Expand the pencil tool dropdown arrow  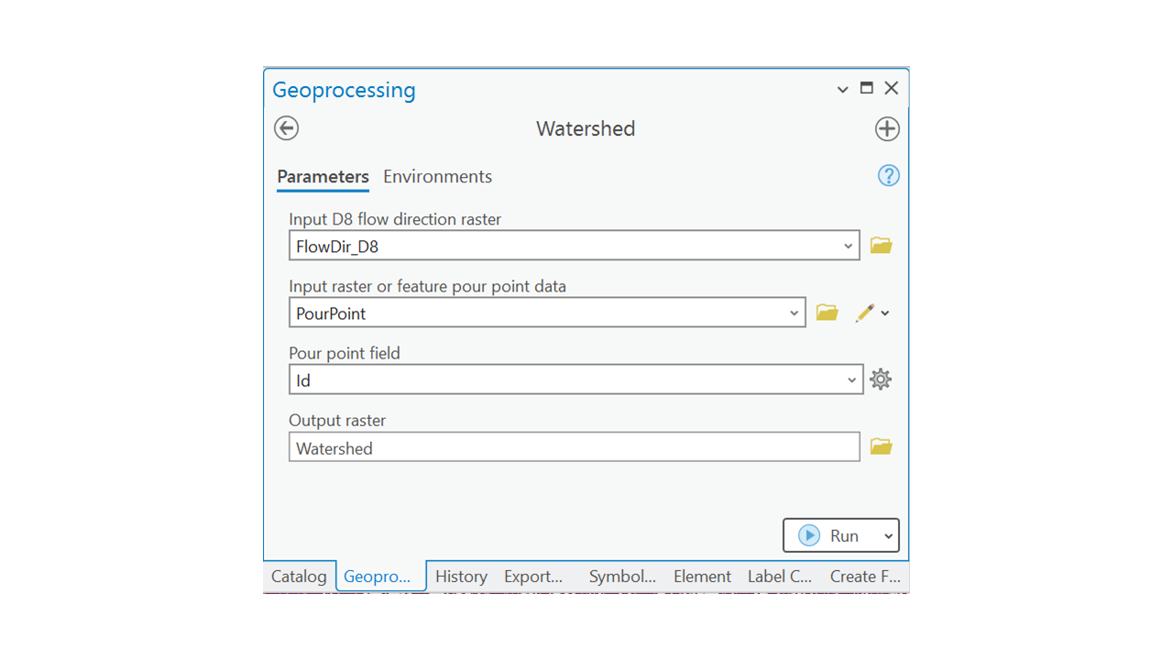(885, 313)
